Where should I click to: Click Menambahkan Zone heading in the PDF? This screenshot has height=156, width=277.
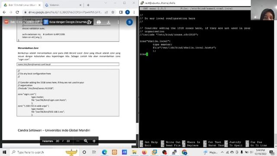pyautogui.click(x=28, y=48)
